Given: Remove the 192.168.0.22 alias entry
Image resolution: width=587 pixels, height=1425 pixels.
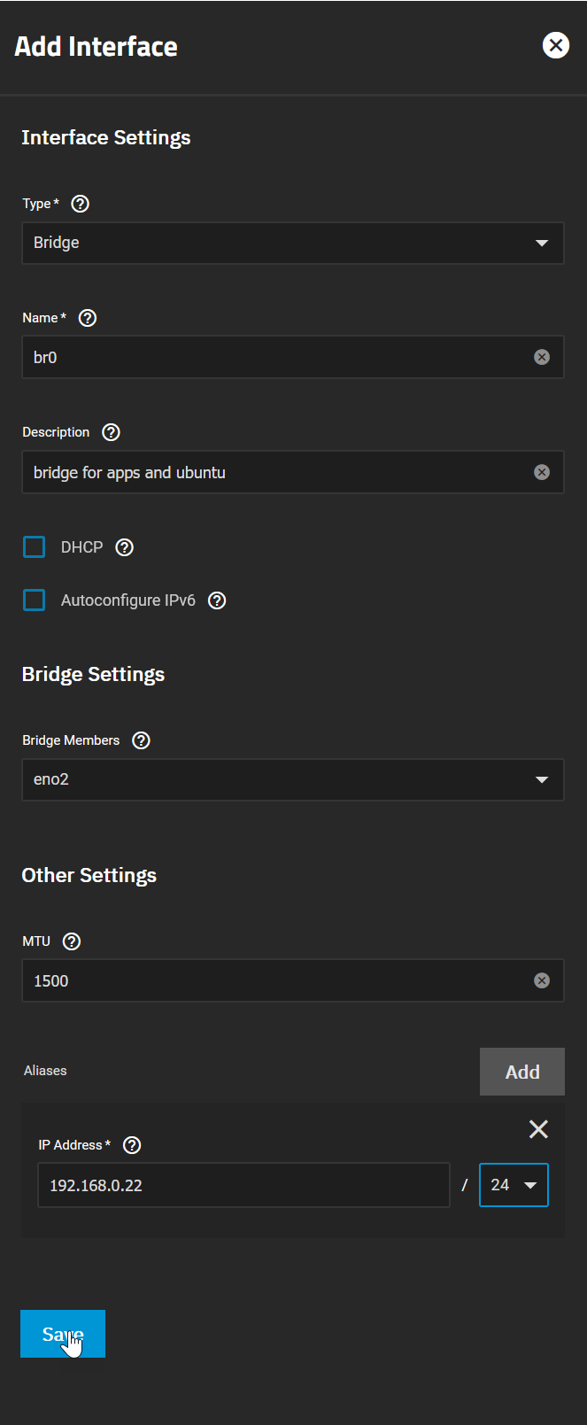Looking at the screenshot, I should [538, 1129].
